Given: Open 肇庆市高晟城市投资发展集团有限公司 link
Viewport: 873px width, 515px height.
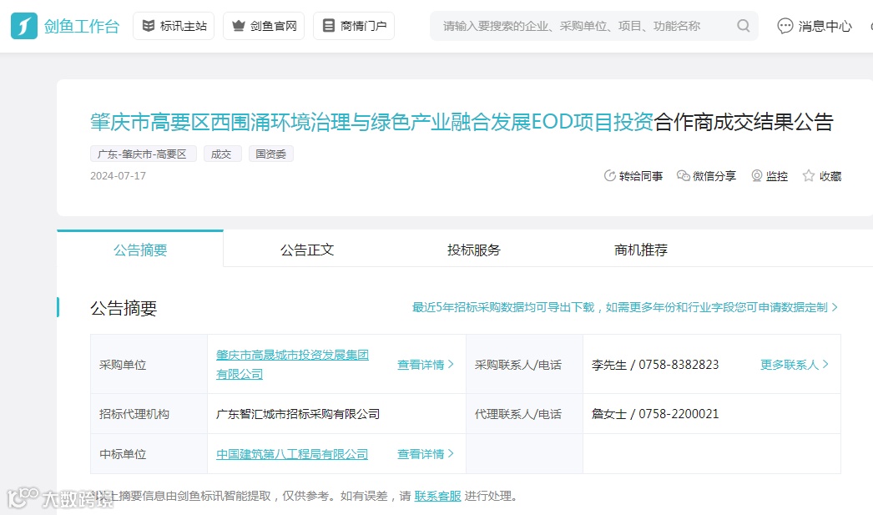Looking at the screenshot, I should click(x=292, y=364).
